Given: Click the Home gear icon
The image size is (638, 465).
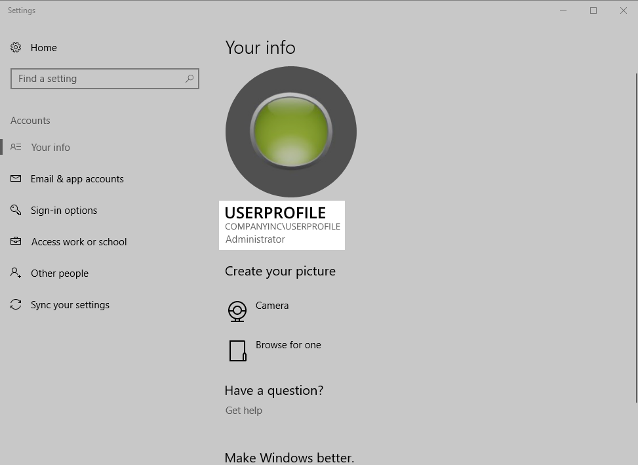Looking at the screenshot, I should 16,47.
